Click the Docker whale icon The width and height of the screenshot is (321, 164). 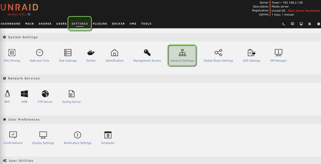91,53
